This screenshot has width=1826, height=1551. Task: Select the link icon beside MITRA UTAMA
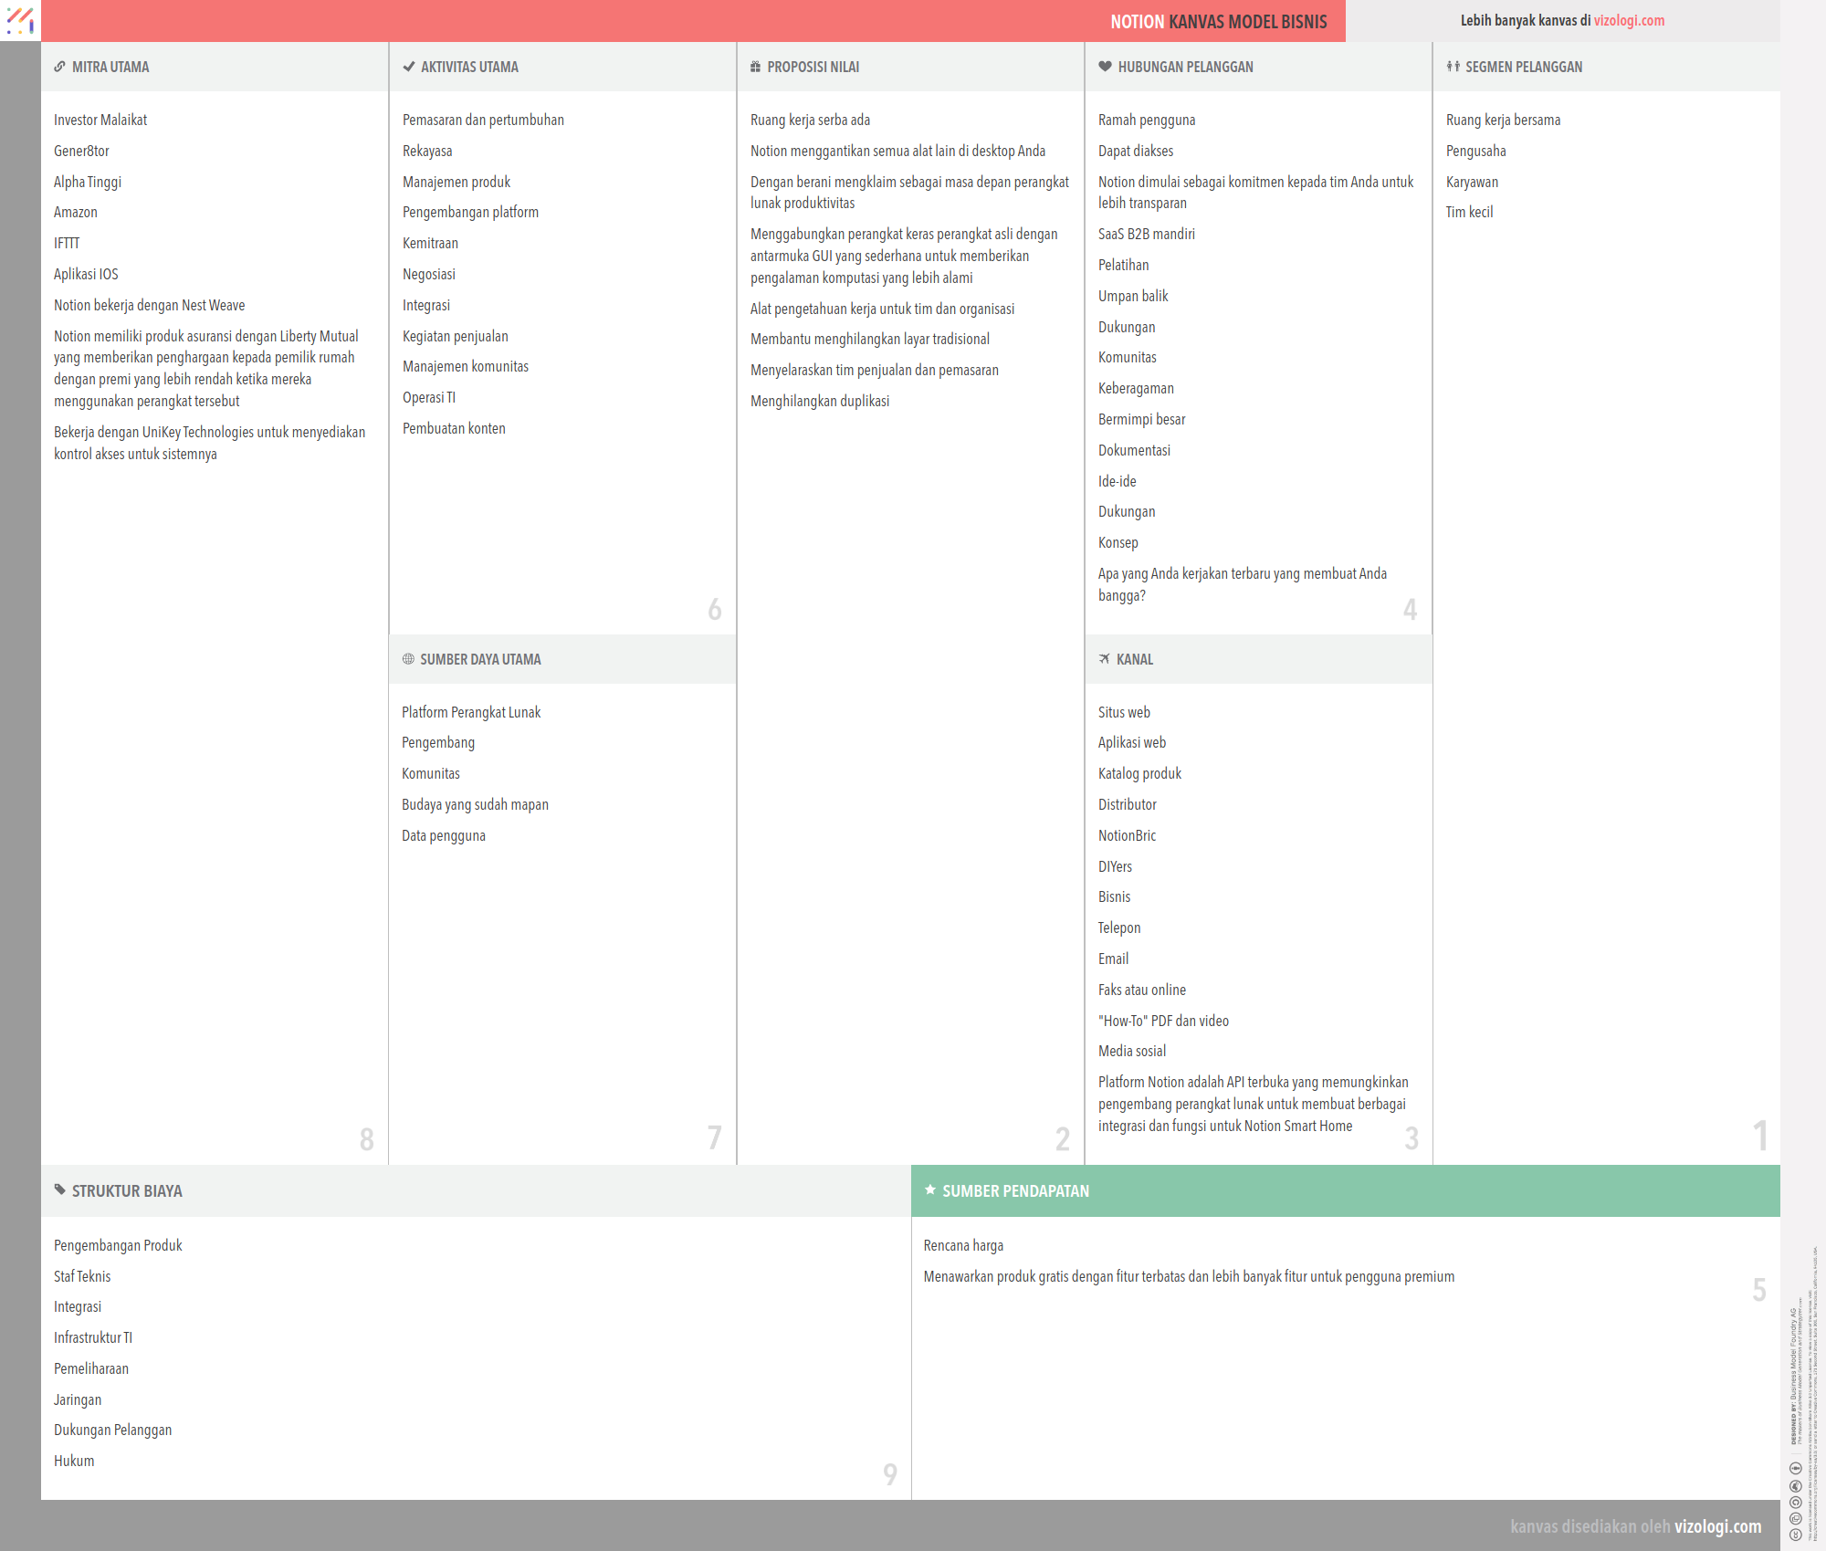[58, 66]
